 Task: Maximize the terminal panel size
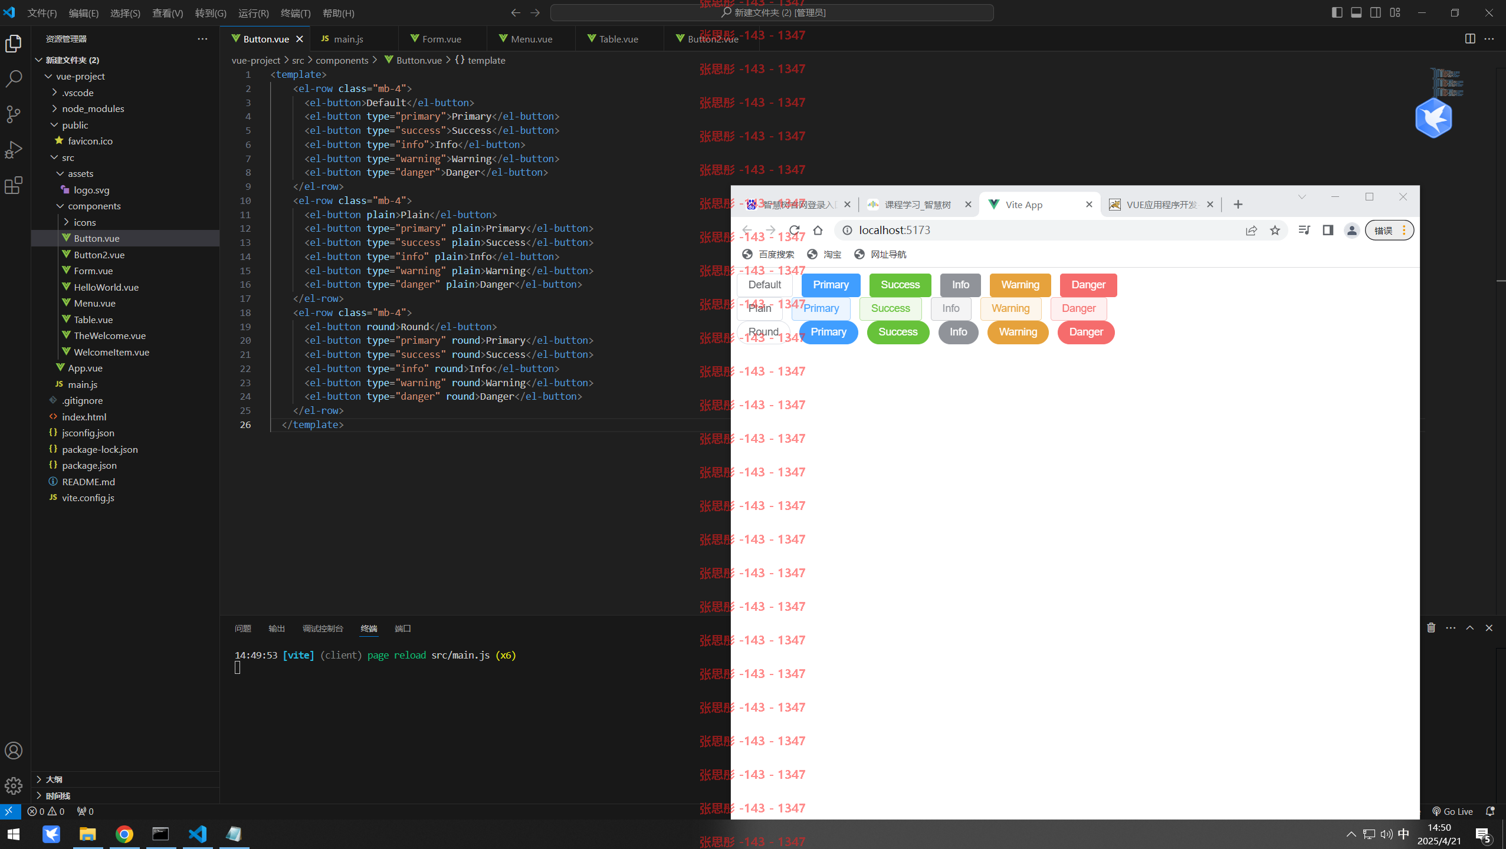1469,628
